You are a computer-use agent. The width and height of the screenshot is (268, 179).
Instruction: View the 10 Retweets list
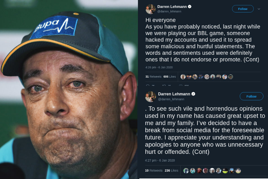pos(154,171)
